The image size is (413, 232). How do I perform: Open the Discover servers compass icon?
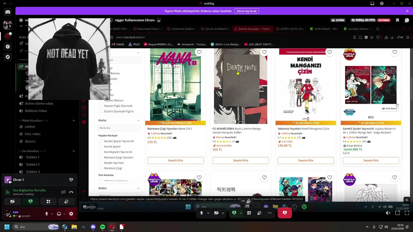8,57
